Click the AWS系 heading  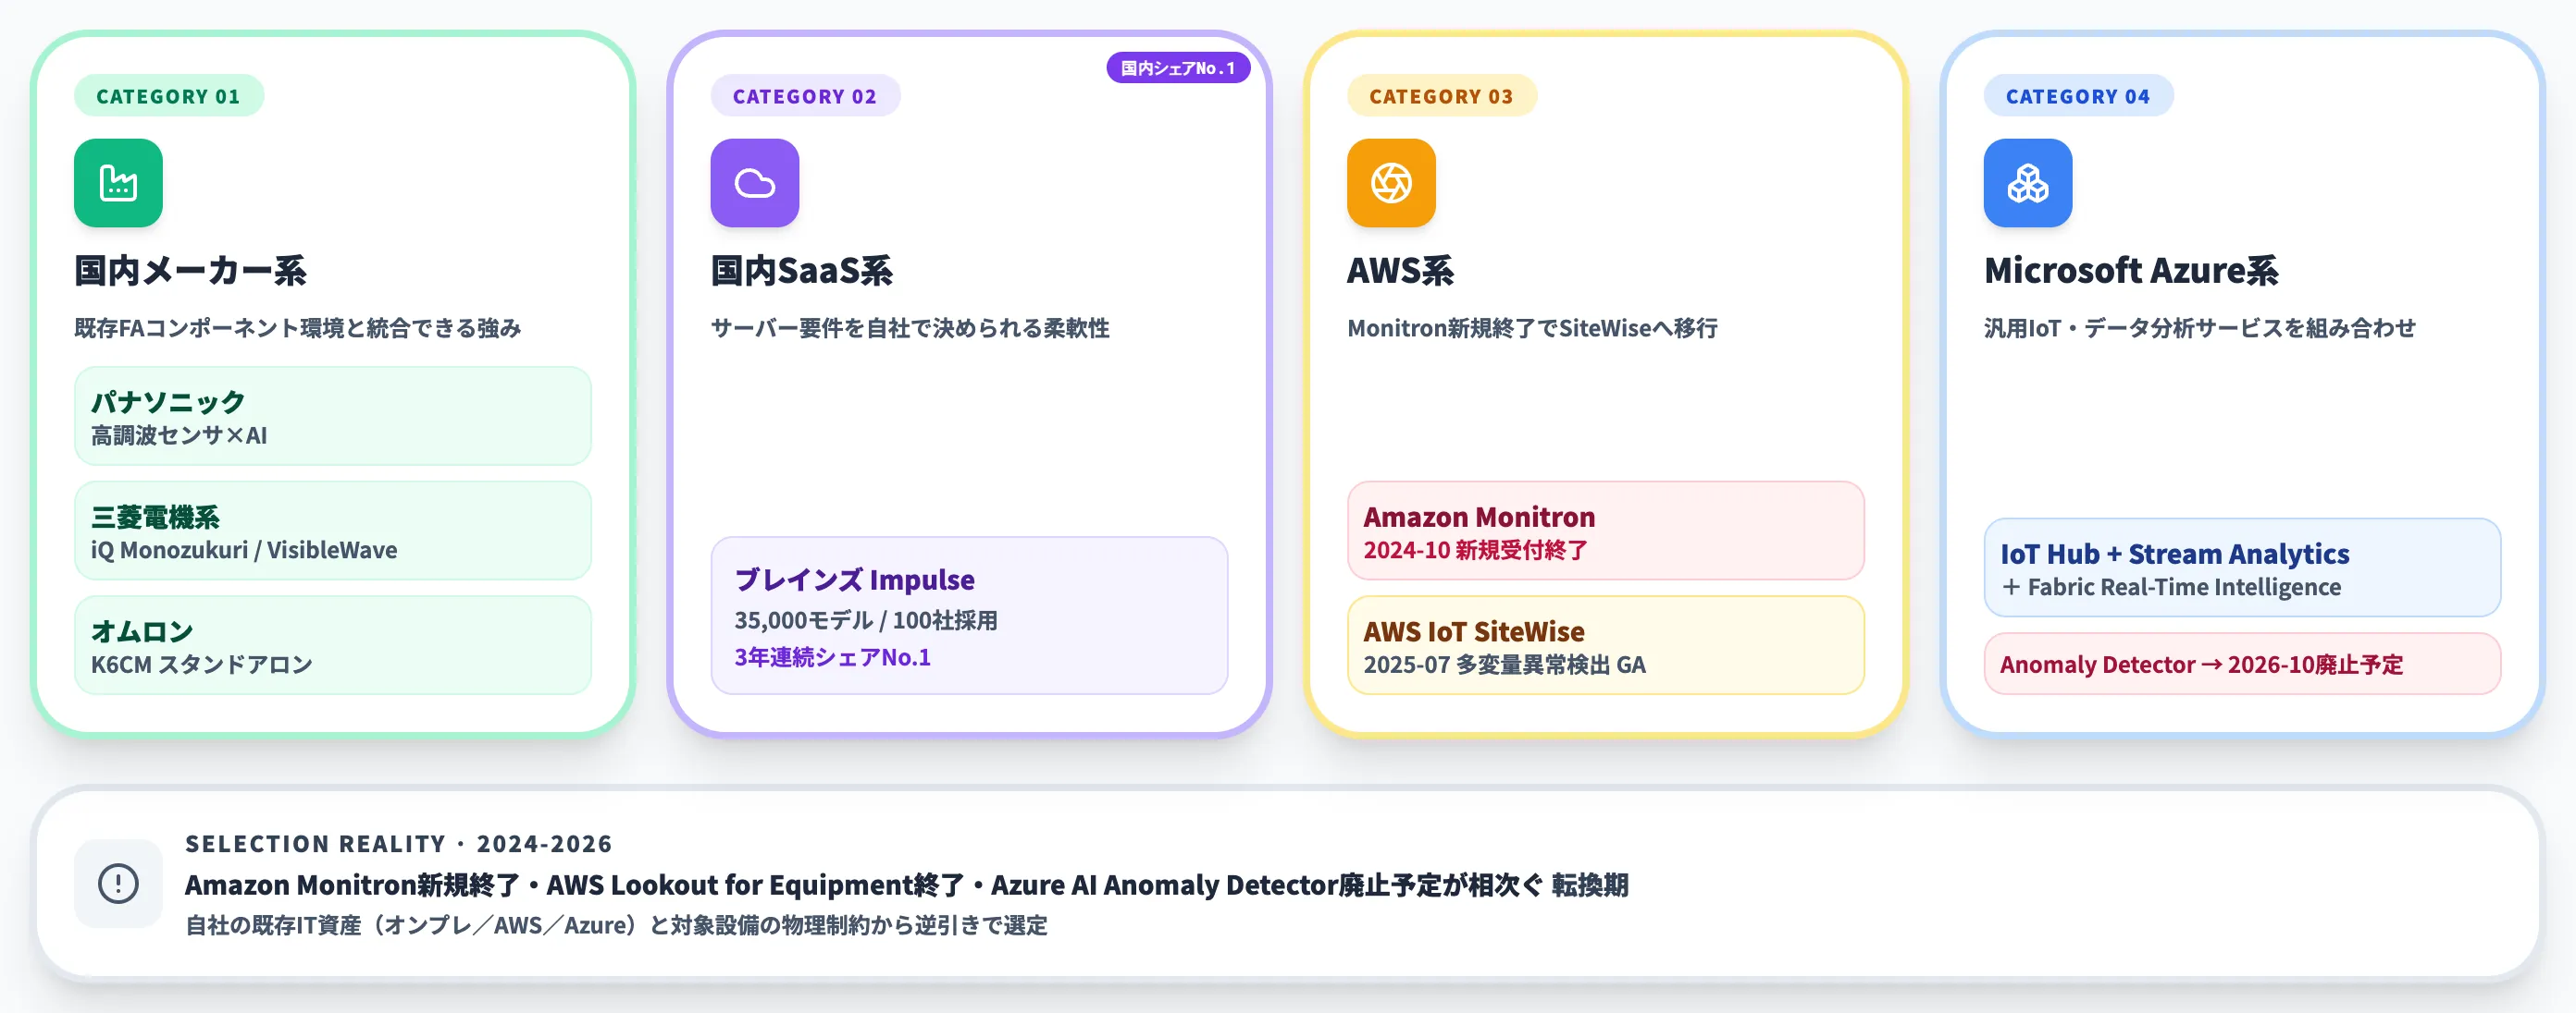(x=1401, y=271)
